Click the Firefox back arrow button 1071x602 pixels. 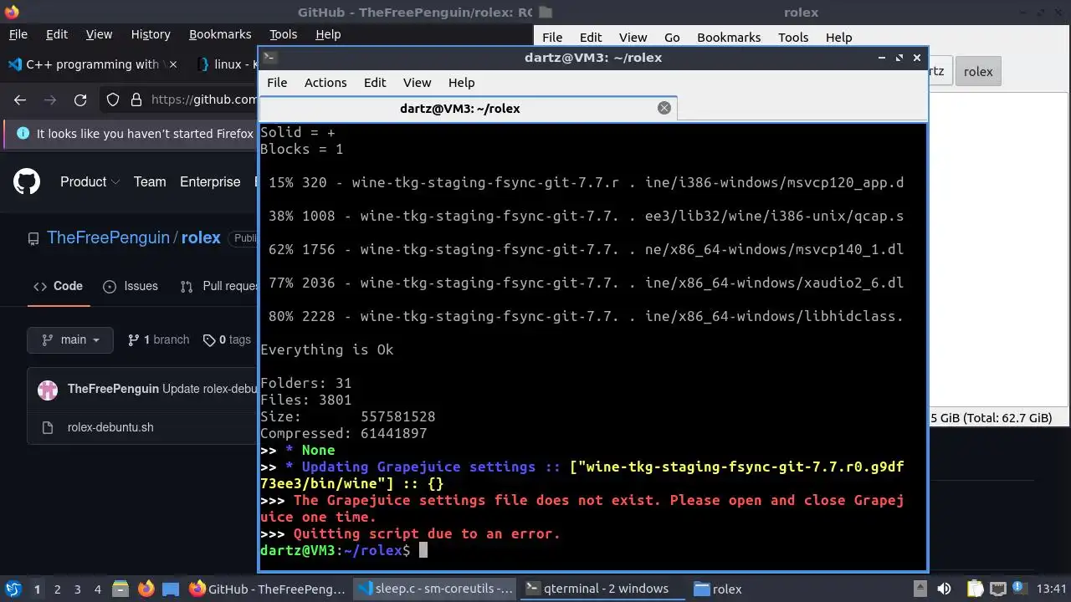click(x=20, y=99)
